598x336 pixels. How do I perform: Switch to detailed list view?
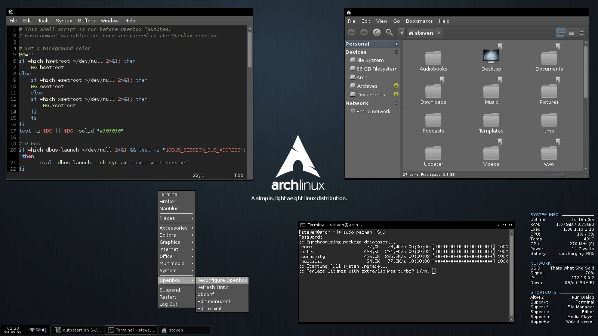click(x=571, y=33)
